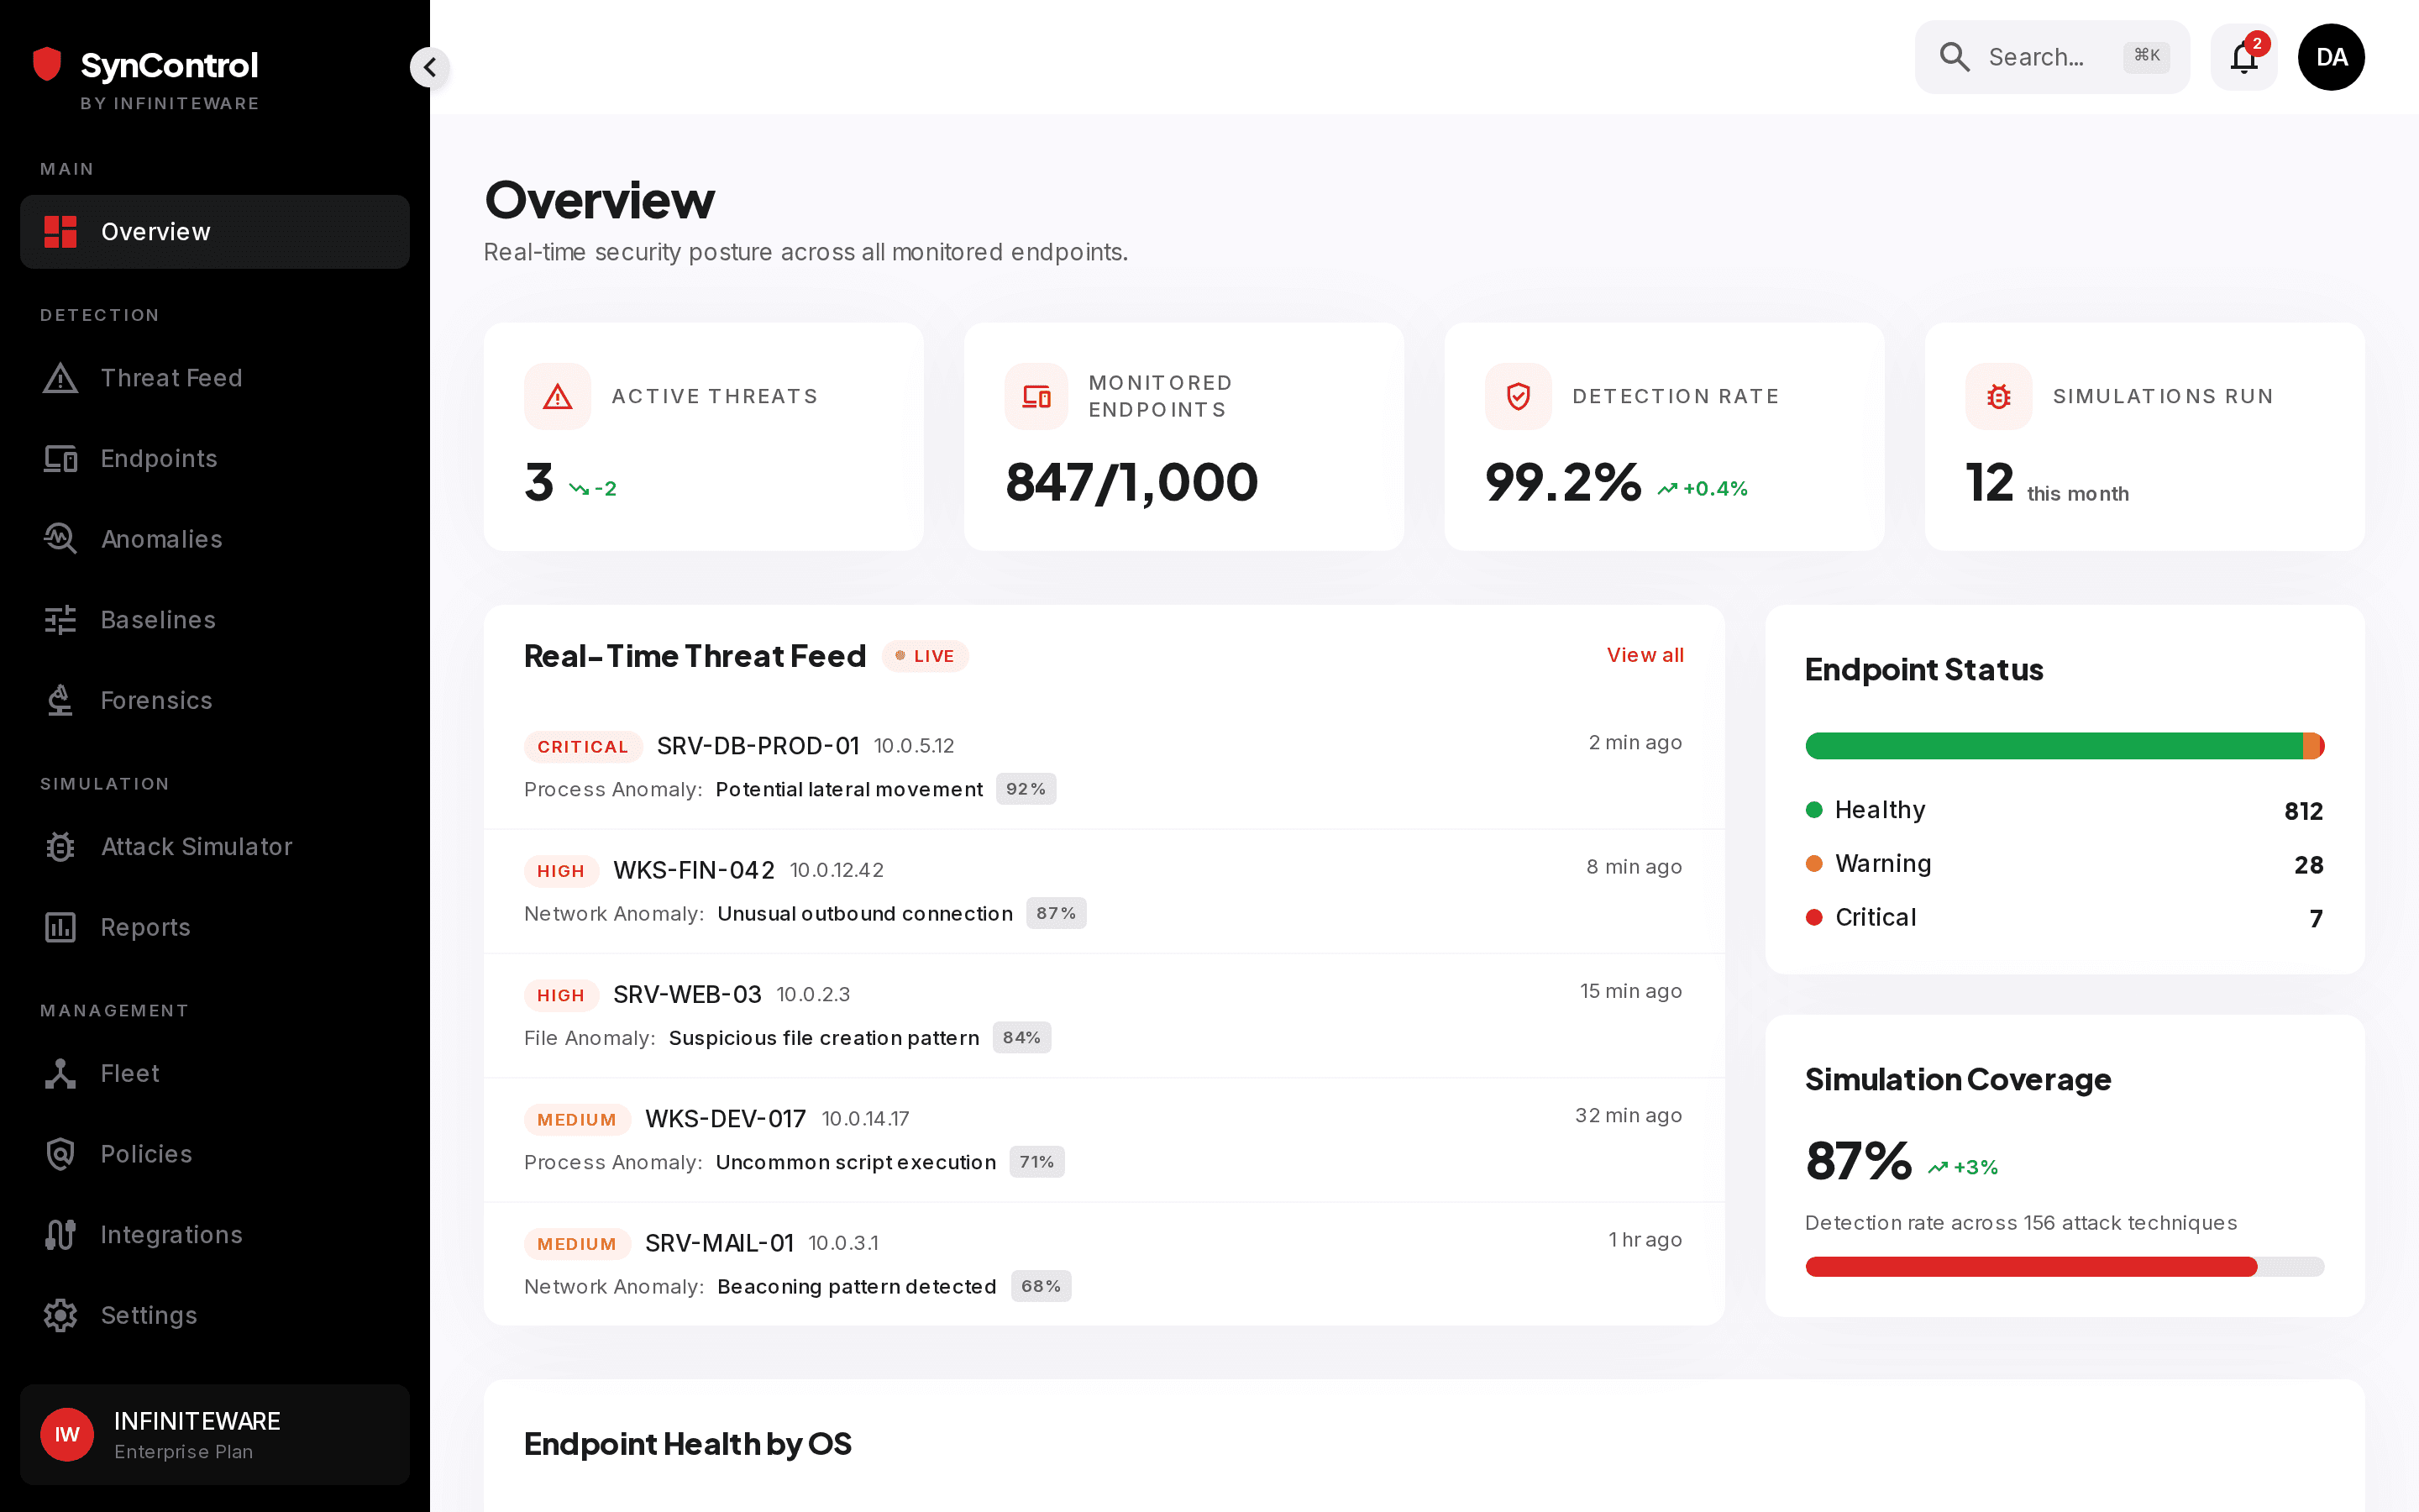Viewport: 2419px width, 1512px height.
Task: Click the LIVE status badge
Action: coord(925,656)
